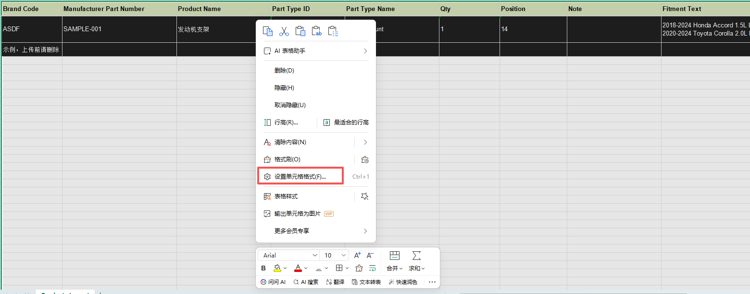
Task: Click the 合并 merge cells icon
Action: pos(395,256)
